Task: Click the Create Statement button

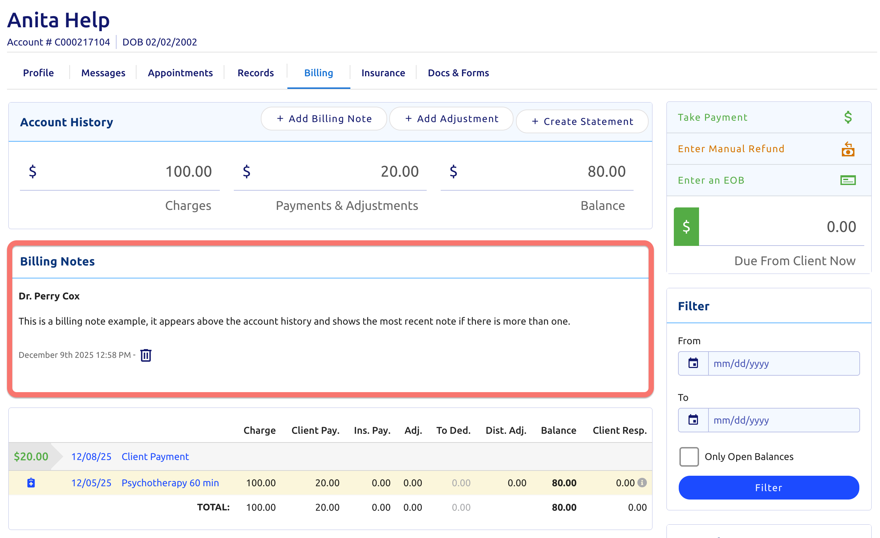Action: [582, 121]
